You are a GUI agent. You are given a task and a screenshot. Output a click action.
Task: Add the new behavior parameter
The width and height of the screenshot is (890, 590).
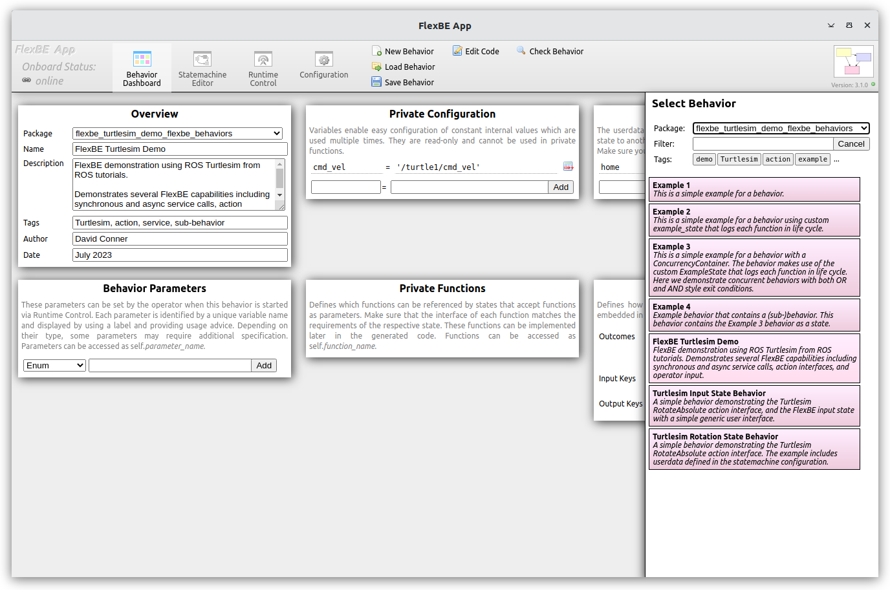[x=264, y=366]
